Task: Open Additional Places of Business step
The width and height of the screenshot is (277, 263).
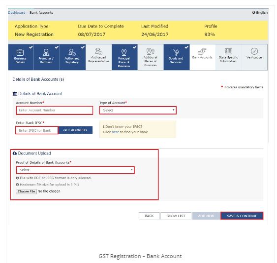Action: coord(151,57)
